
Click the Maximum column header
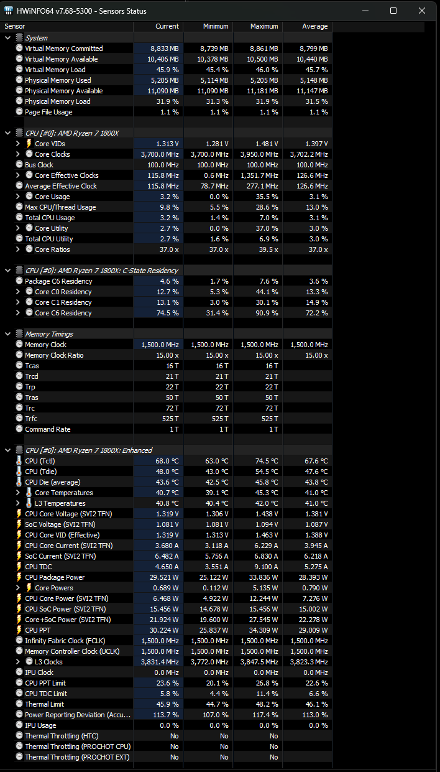coord(257,27)
